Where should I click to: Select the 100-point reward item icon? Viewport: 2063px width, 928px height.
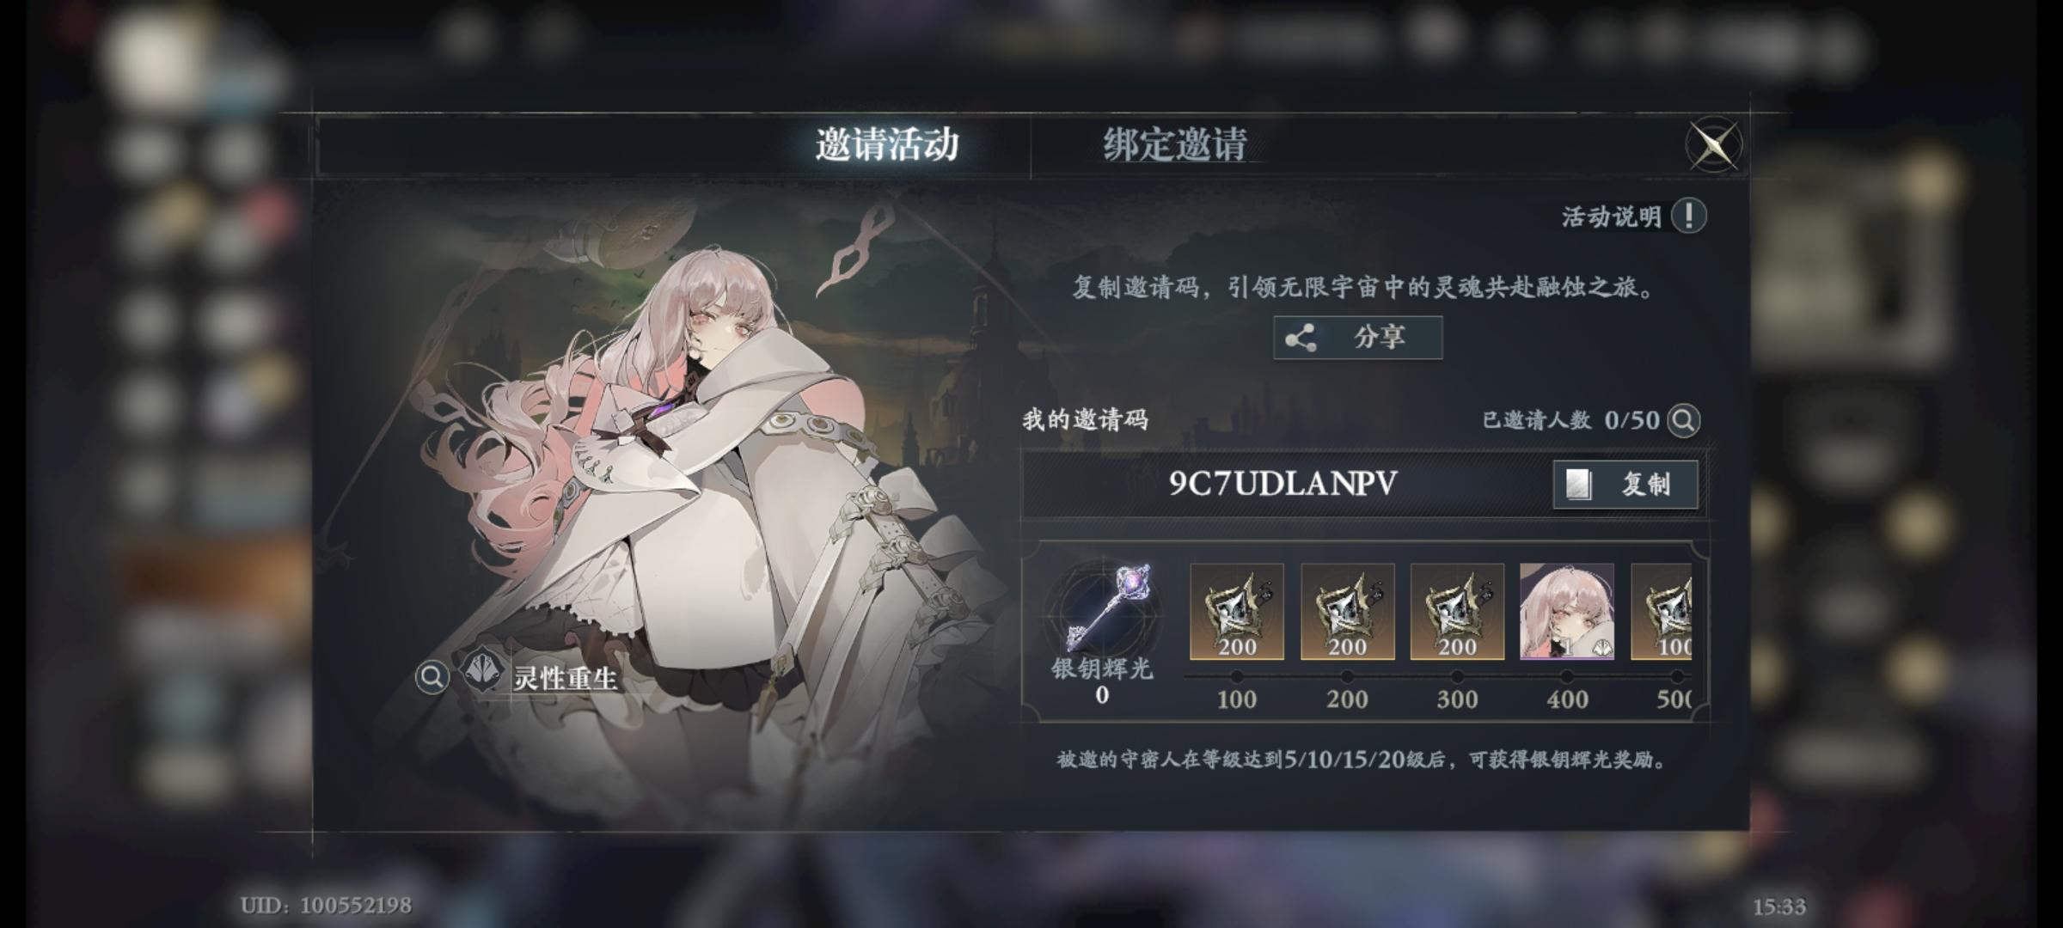coord(1237,612)
